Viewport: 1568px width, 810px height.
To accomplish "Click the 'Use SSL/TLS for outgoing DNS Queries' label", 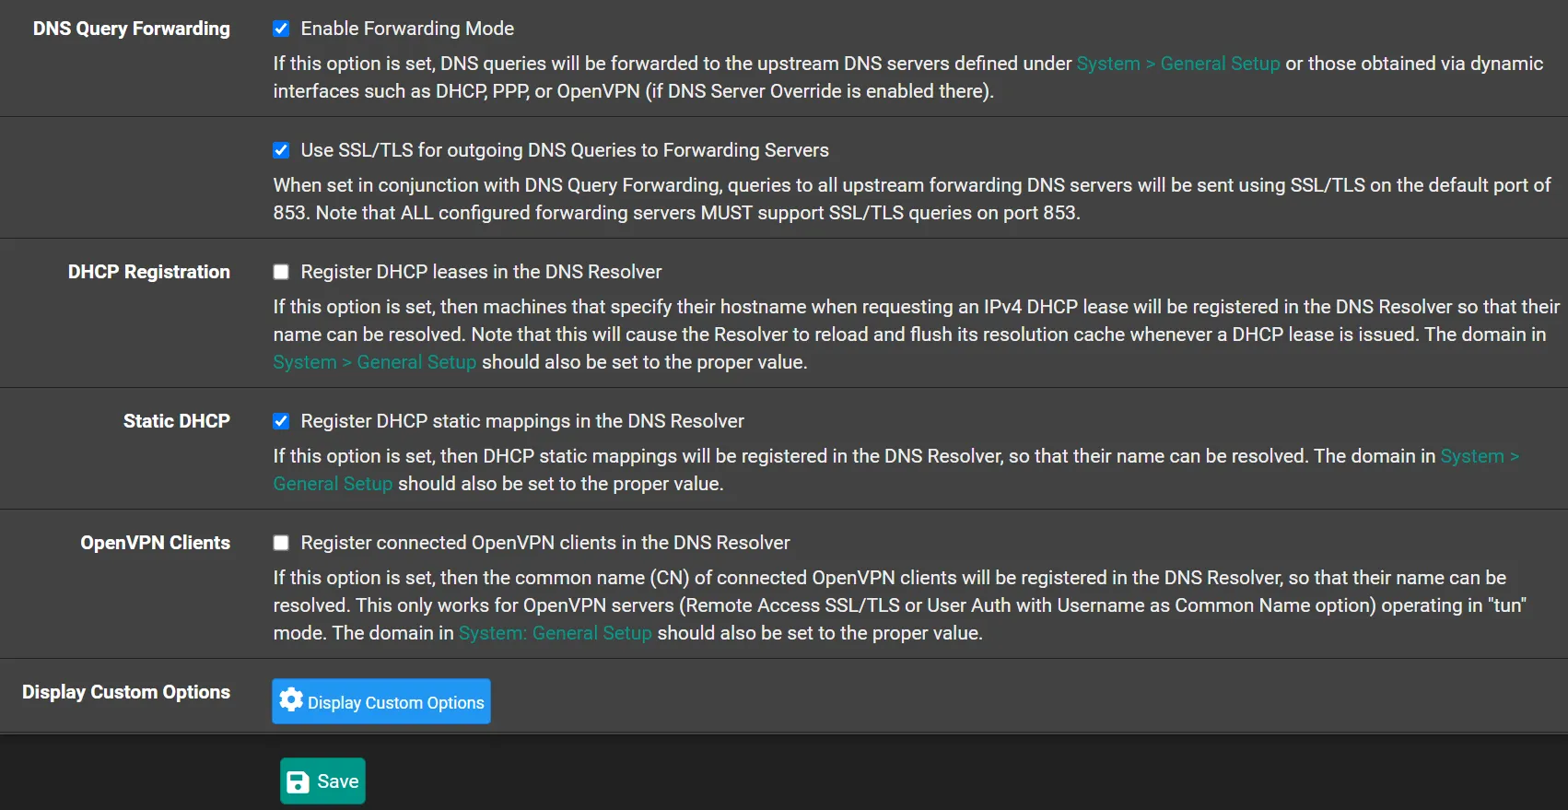I will tap(564, 150).
